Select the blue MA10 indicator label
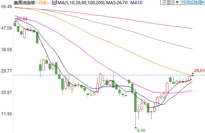This screenshot has width=205, height=133. (136, 3)
